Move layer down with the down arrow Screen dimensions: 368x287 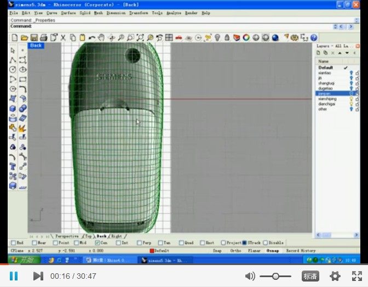point(347,53)
